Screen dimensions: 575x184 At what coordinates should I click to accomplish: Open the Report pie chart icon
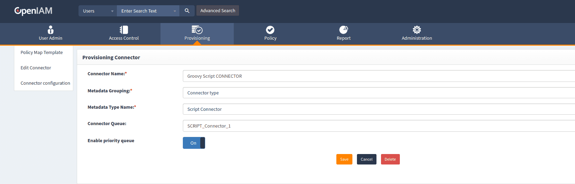coord(344,30)
